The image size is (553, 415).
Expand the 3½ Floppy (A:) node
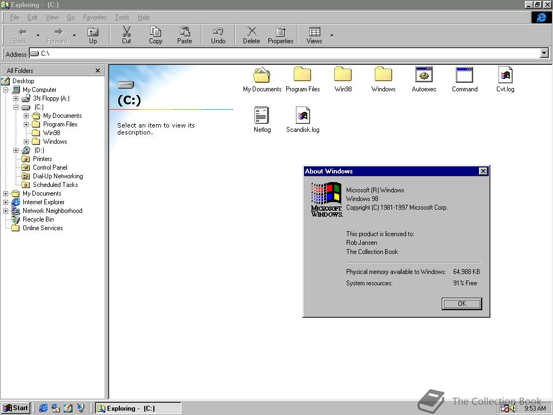16,98
